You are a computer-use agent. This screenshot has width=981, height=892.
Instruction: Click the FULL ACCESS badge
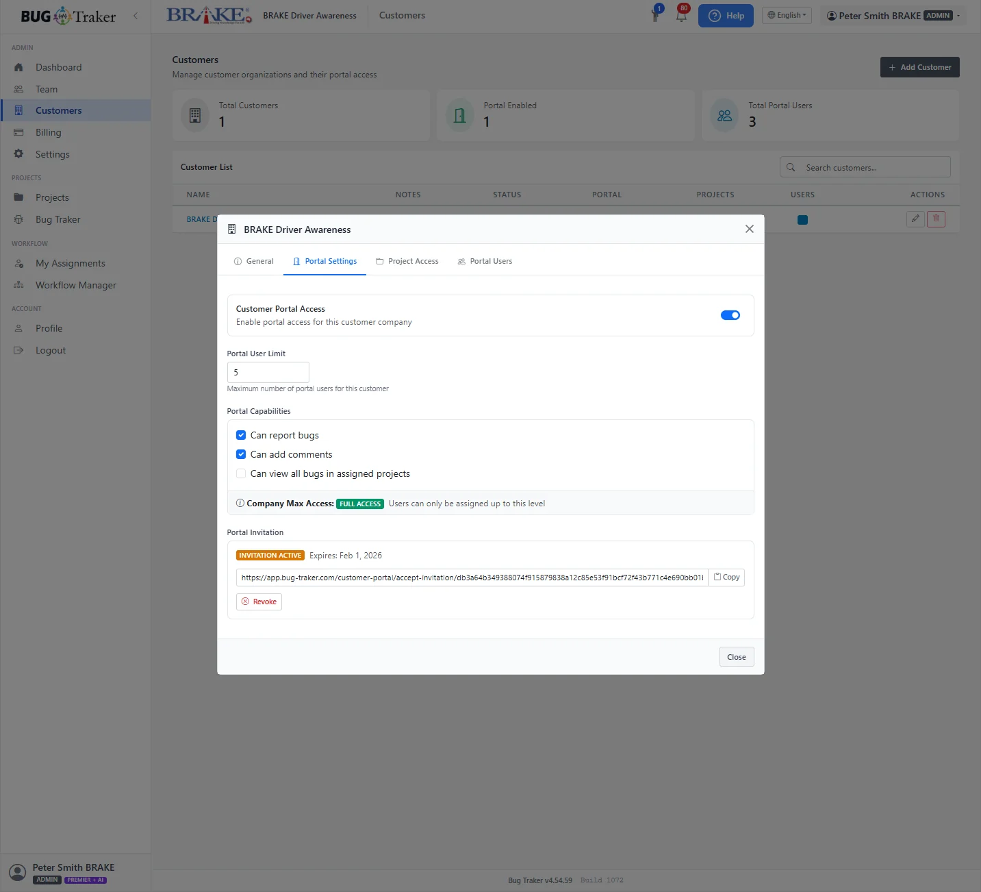coord(360,504)
